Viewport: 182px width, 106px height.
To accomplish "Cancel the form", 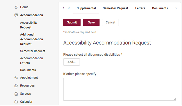I will (110, 22).
